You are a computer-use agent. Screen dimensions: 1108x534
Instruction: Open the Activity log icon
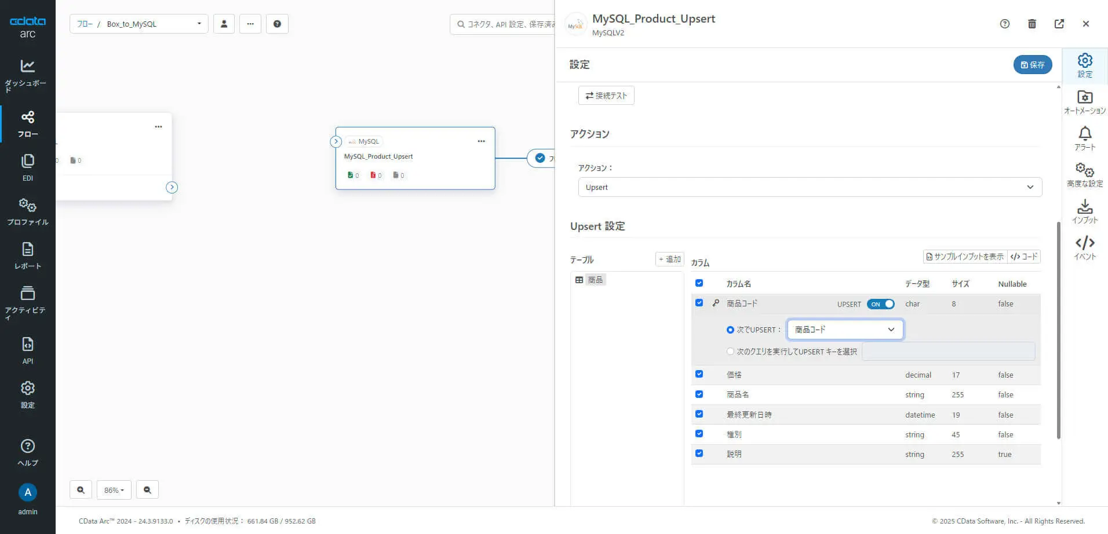tap(27, 301)
